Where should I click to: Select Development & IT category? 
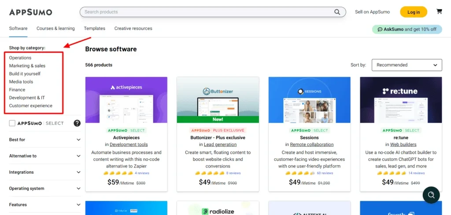point(27,98)
